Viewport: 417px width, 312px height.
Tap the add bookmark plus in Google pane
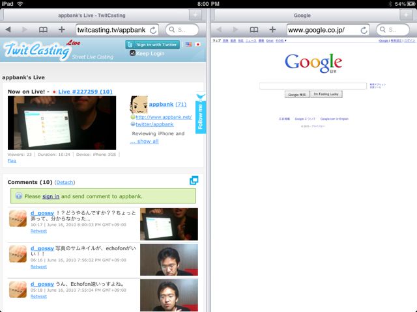pos(272,29)
